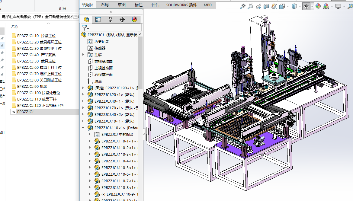Open the DisplayManager color ball tab

(134, 20)
